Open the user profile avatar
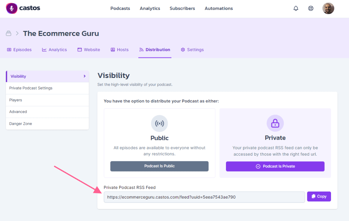The height and width of the screenshot is (221, 349). point(328,8)
